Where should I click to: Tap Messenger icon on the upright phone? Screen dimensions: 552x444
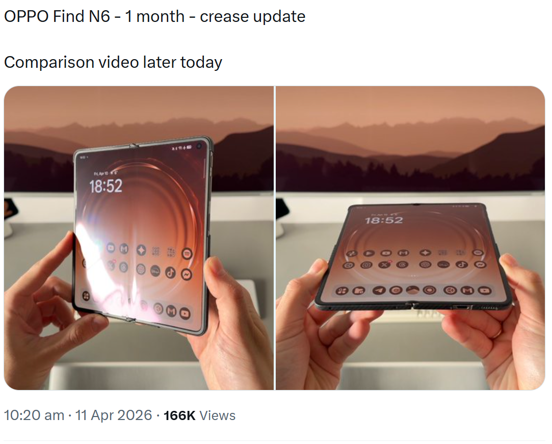tap(187, 274)
